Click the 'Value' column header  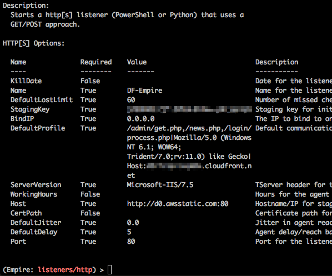tap(137, 62)
